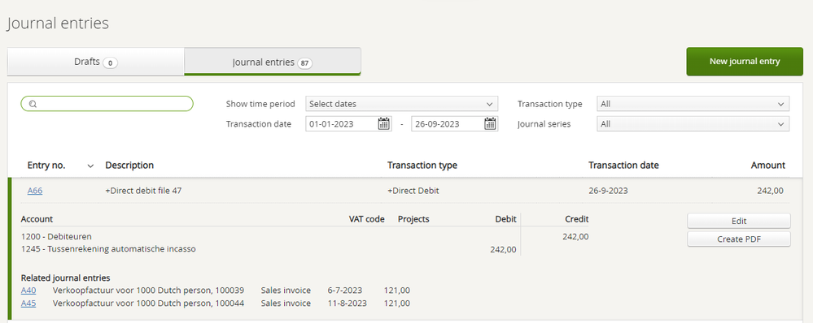Click the VAT code column header
Image resolution: width=813 pixels, height=323 pixels.
pyautogui.click(x=366, y=219)
